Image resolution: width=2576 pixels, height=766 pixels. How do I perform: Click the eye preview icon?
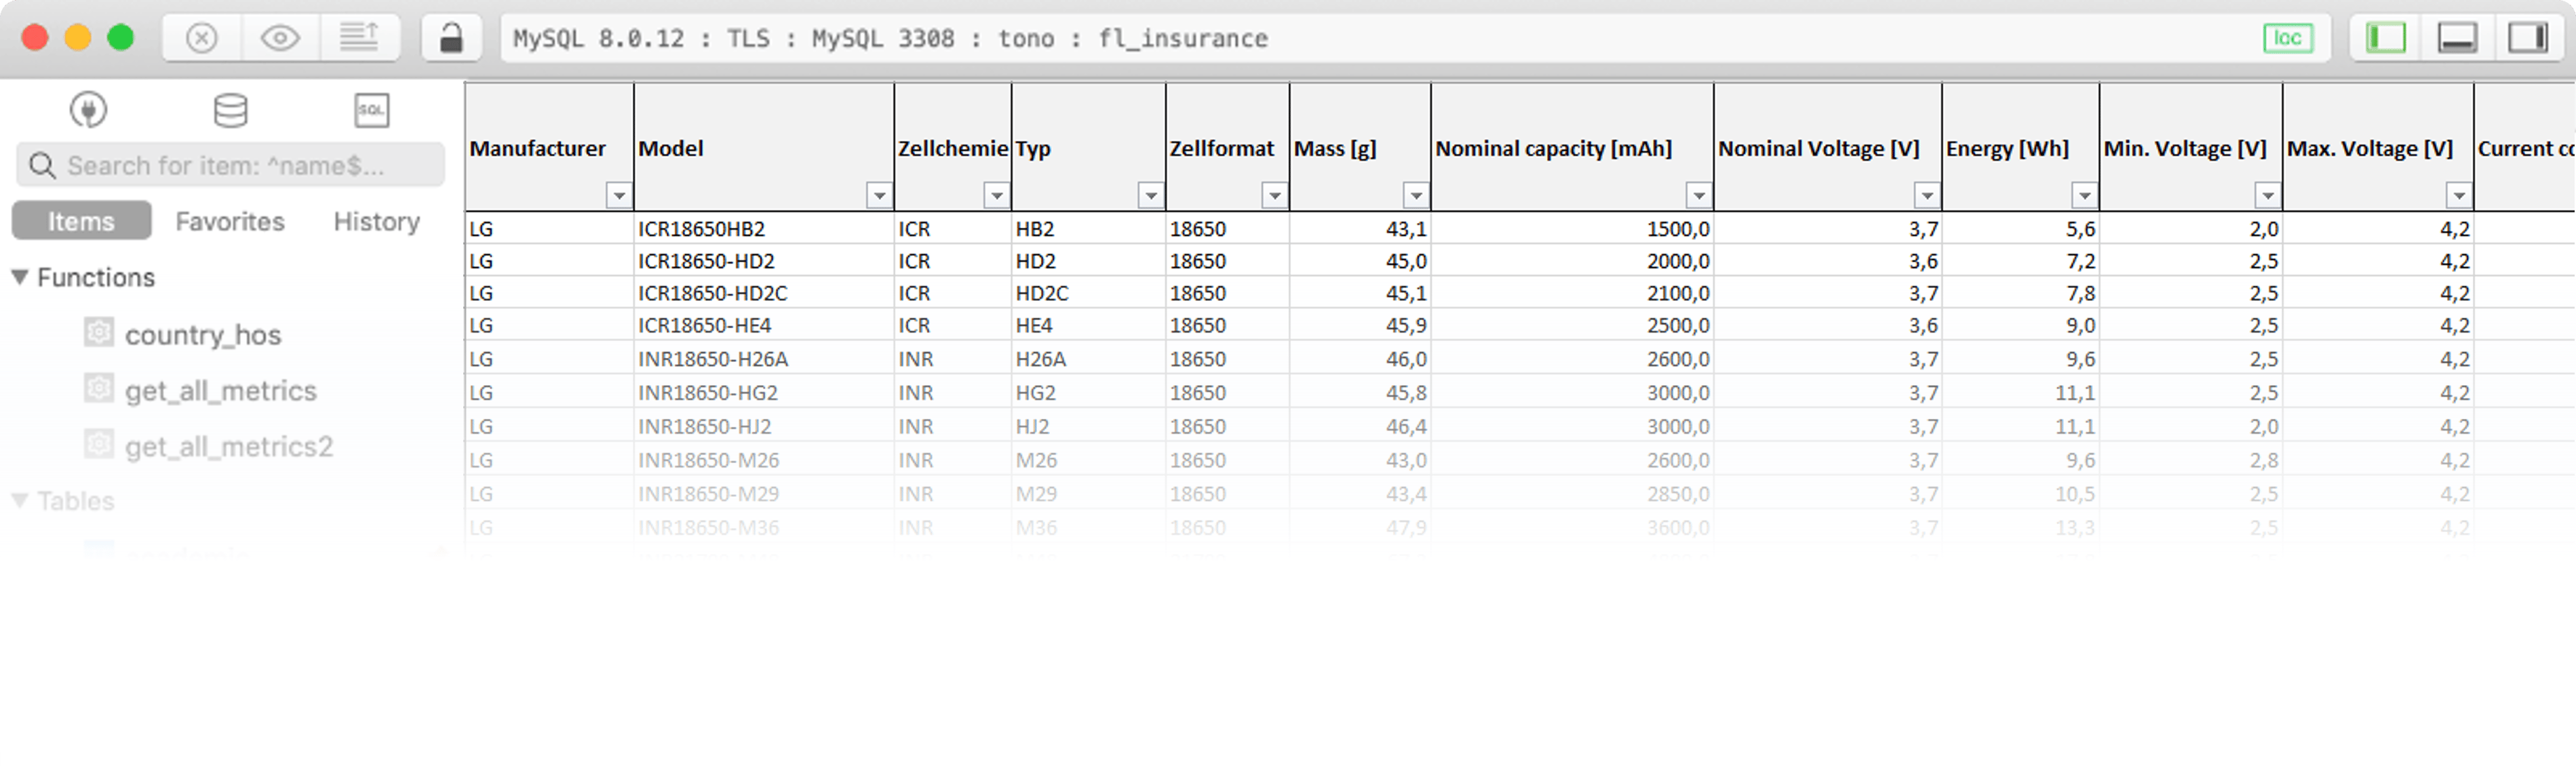coord(280,38)
